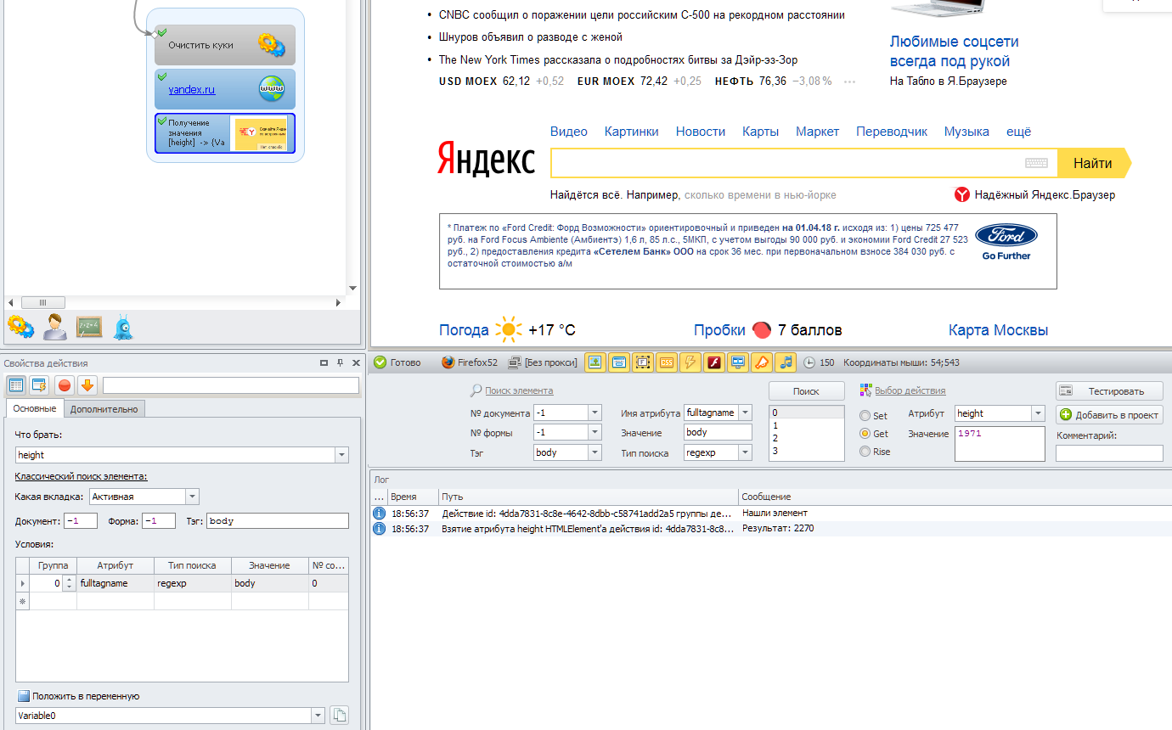Click the Тестировать button
Viewport: 1172px width, 730px height.
click(1109, 391)
